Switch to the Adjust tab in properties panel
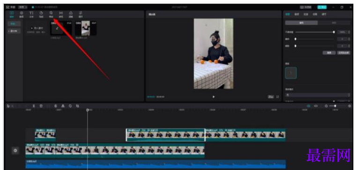359x170 pixels. (324, 14)
